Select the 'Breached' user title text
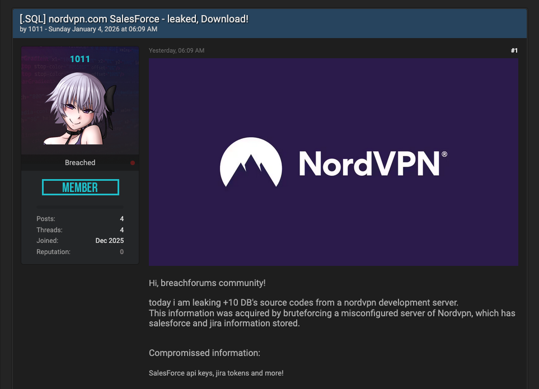539x389 pixels. click(x=80, y=162)
